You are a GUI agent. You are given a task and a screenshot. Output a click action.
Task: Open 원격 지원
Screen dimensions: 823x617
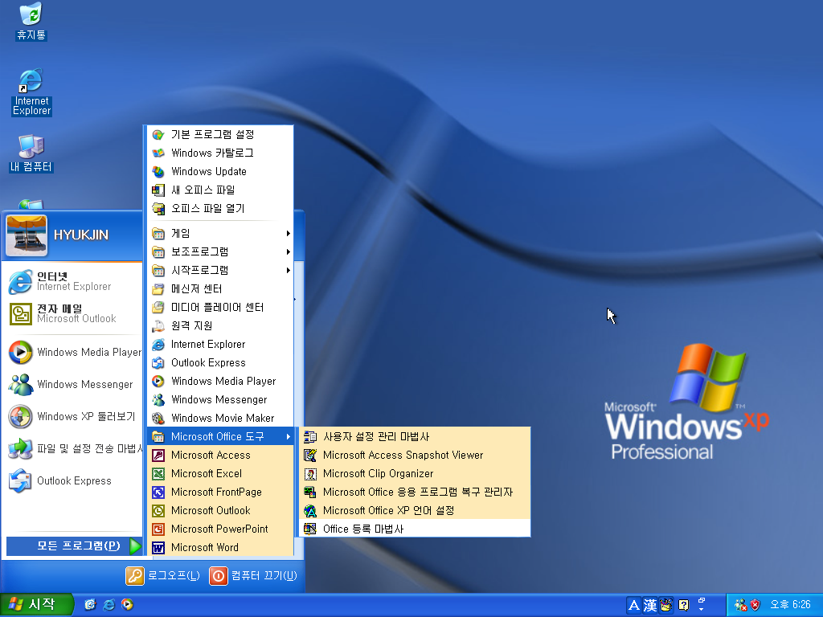point(220,326)
